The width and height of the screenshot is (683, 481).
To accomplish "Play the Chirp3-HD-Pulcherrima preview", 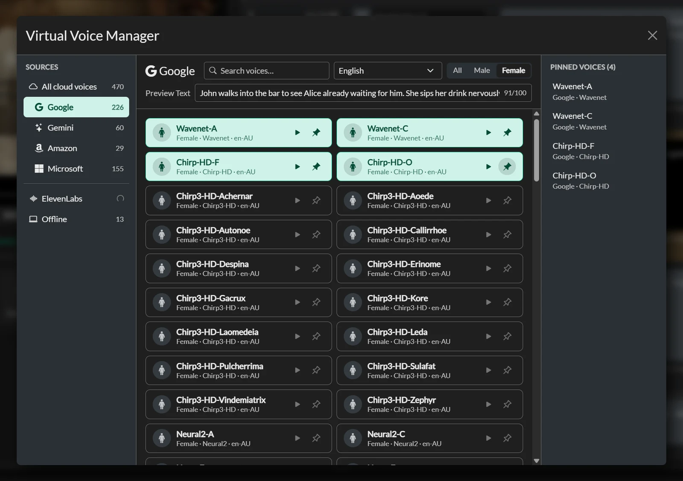I will click(x=298, y=370).
